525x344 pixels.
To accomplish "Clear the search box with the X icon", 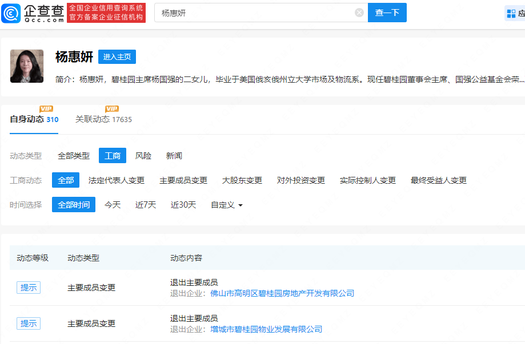I will [x=359, y=13].
